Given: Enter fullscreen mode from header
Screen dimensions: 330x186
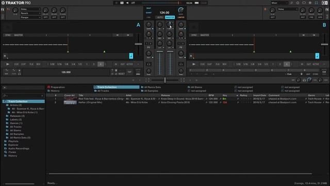Looking at the screenshot, I should click(x=316, y=3).
